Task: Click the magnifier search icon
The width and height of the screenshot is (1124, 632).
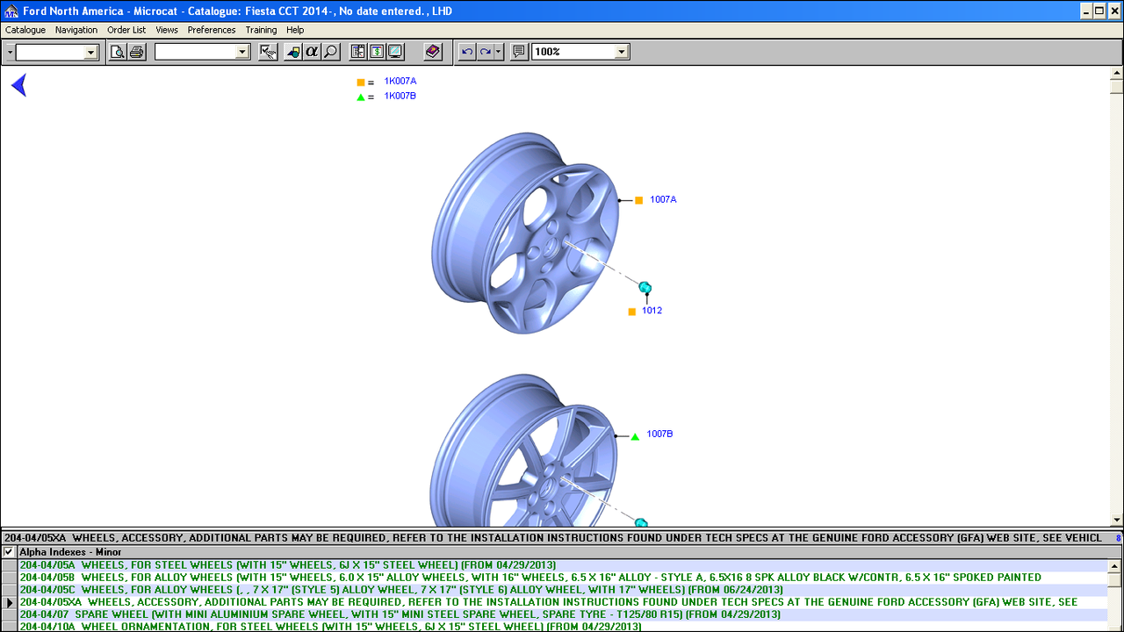Action: [x=331, y=52]
